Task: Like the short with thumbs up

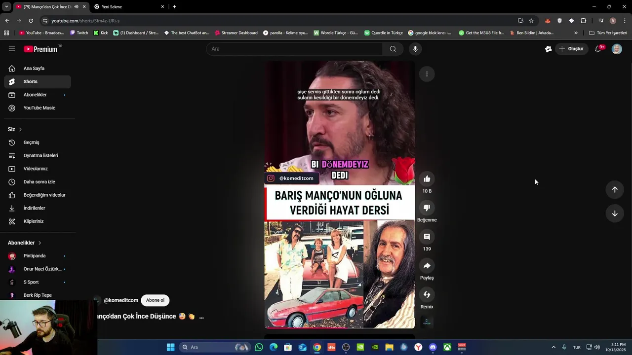Action: 427,179
